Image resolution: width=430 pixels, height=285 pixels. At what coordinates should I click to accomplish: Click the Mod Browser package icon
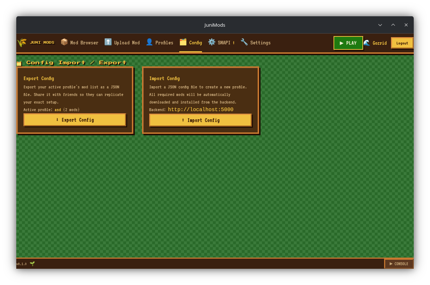[64, 42]
